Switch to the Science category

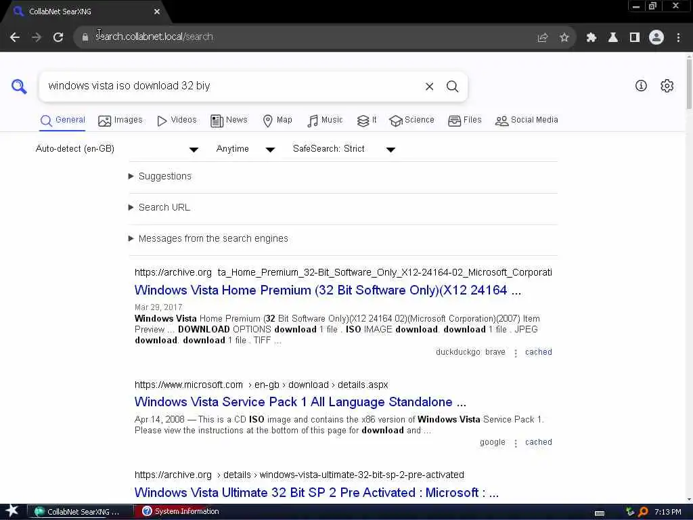point(411,121)
